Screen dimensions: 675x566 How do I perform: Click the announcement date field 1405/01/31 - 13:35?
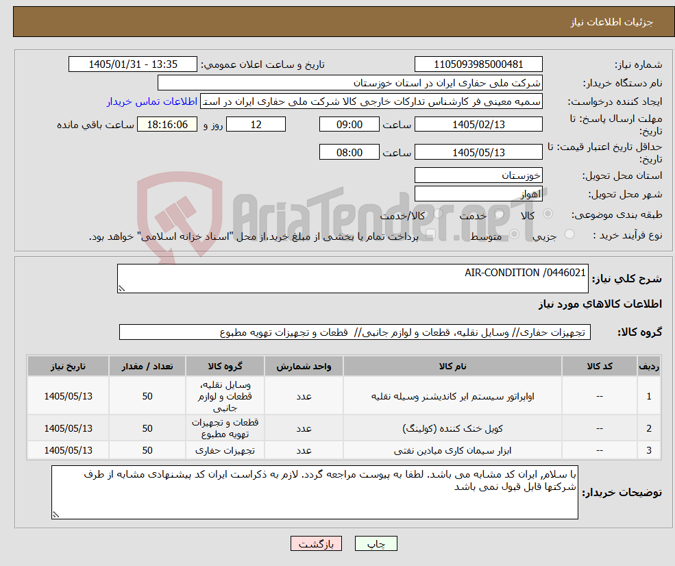coord(132,64)
